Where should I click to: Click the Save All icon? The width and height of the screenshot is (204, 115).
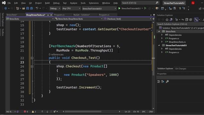[x=32, y=8]
